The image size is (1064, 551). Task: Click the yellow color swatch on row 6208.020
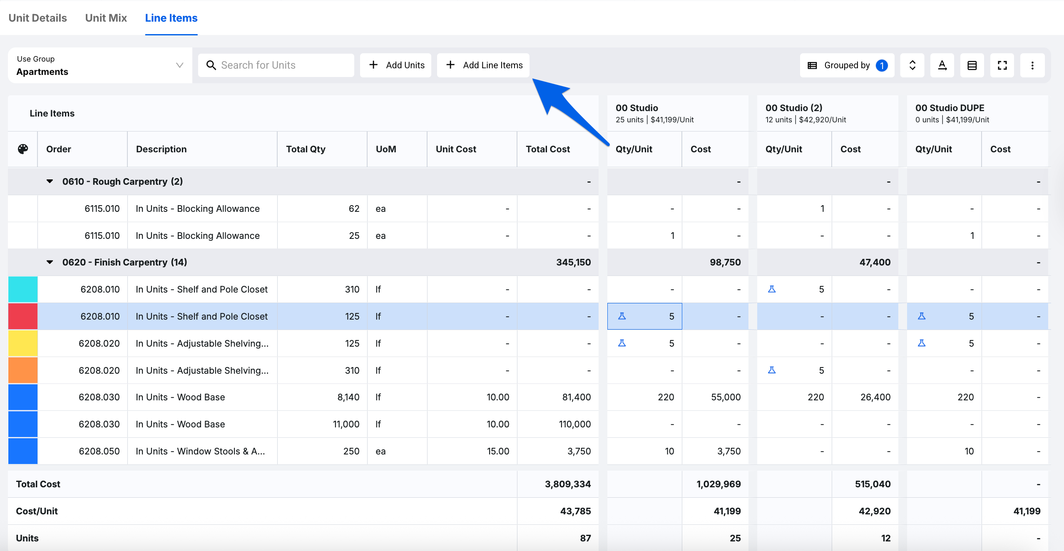[23, 343]
